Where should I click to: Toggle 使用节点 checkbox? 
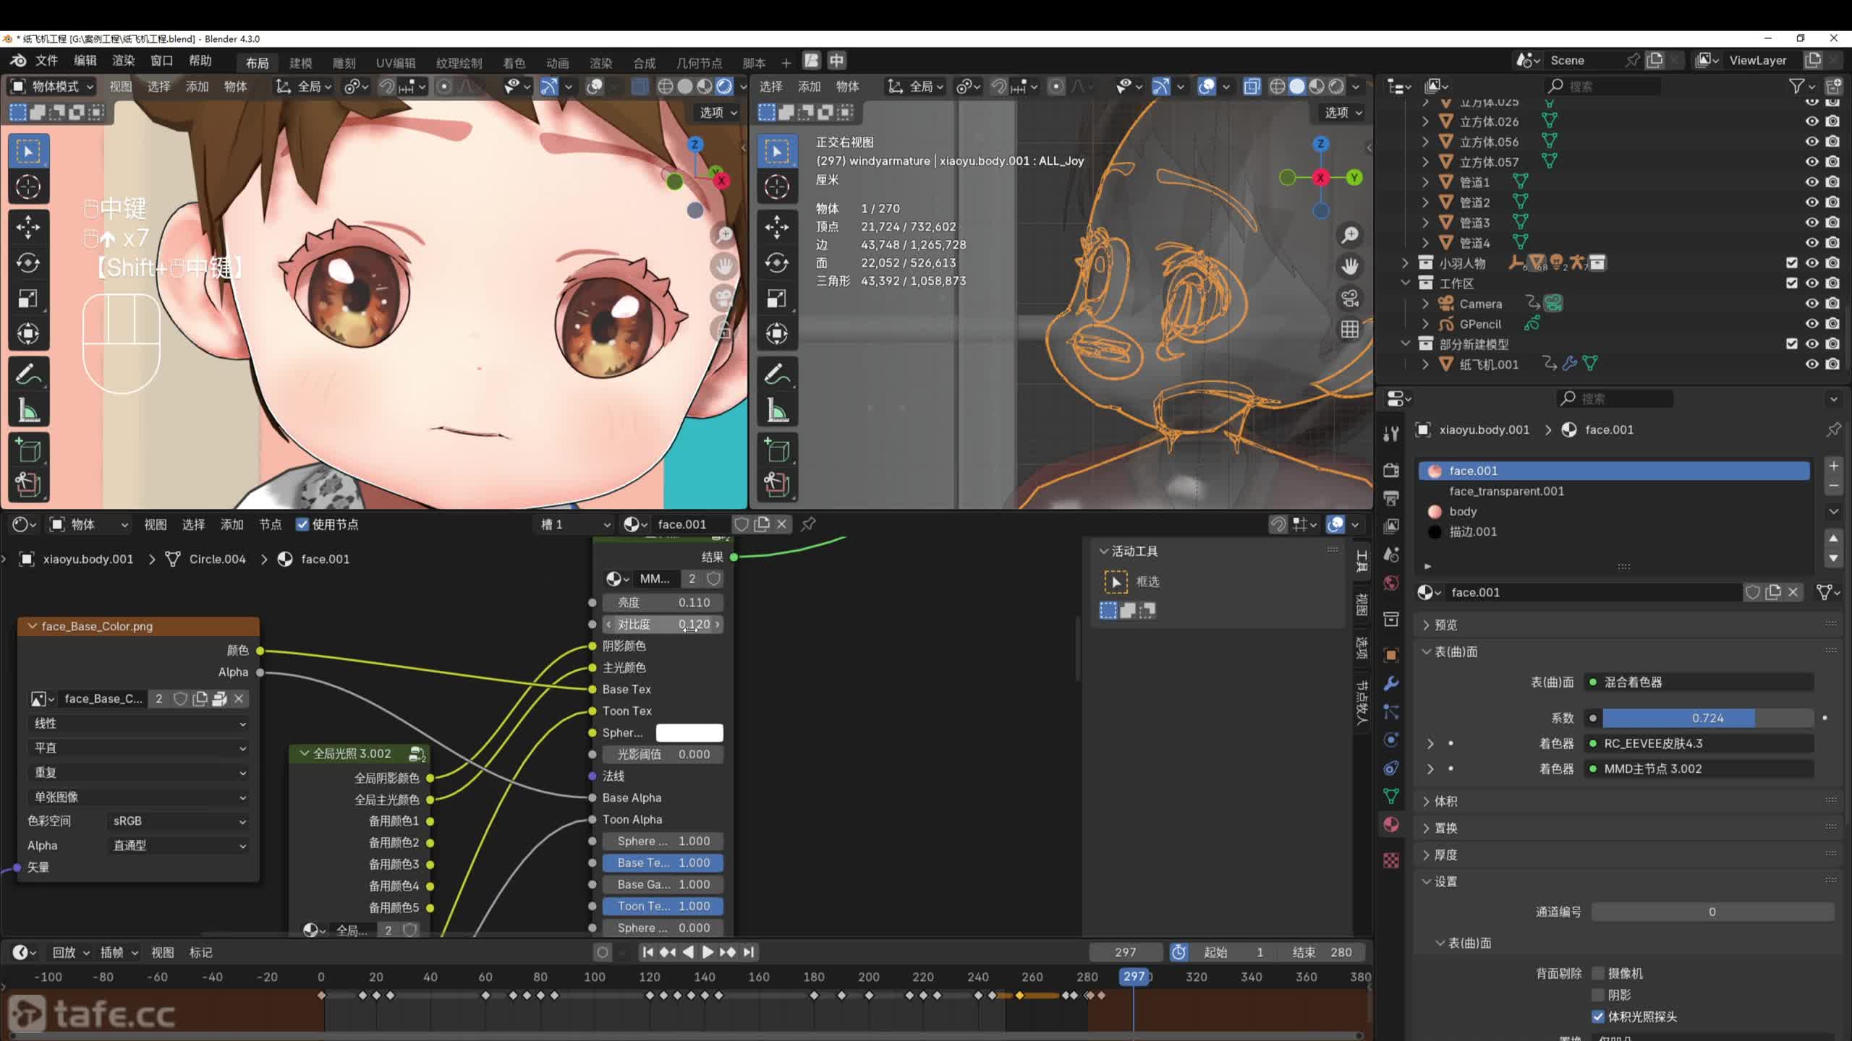coord(302,524)
